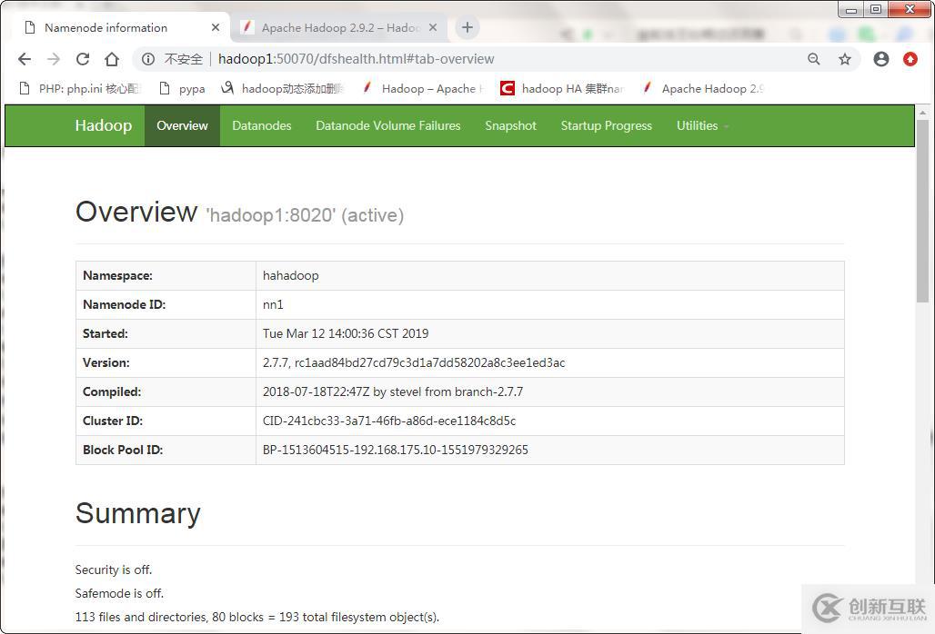
Task: Open the zoom magnifier icon in address bar
Action: [814, 59]
